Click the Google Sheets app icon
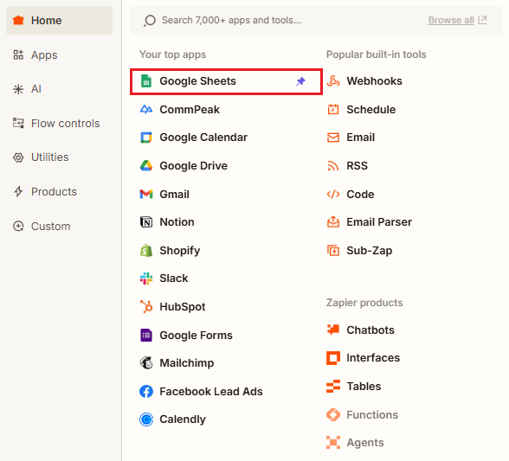This screenshot has height=461, width=509. point(146,81)
